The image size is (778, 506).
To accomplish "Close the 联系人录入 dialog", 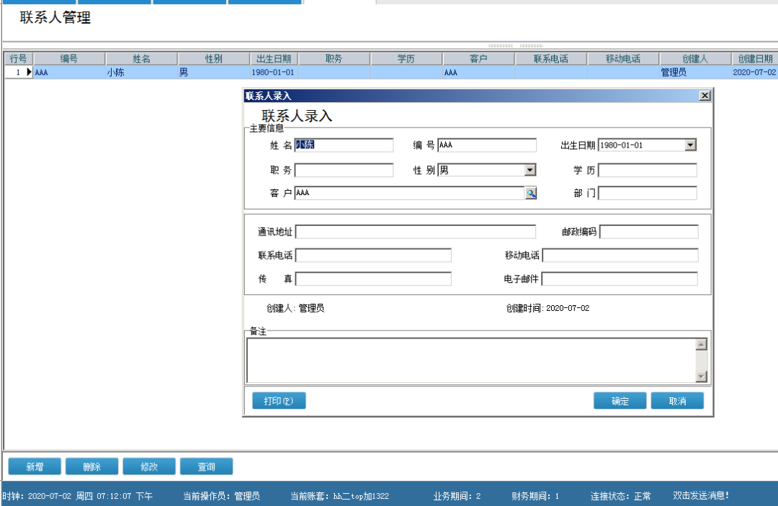I will (x=705, y=96).
